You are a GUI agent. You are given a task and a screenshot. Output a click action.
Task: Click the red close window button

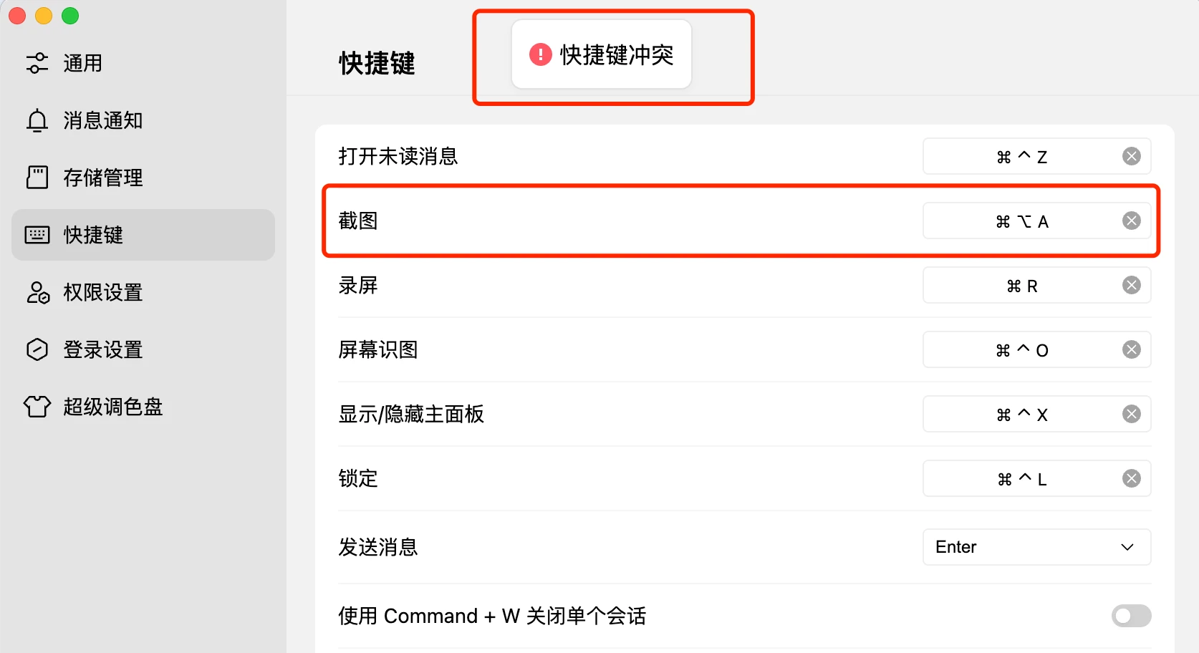(17, 16)
